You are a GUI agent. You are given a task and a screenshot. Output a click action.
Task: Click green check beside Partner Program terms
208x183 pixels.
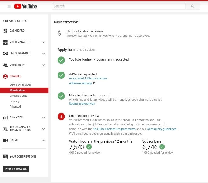(61, 60)
